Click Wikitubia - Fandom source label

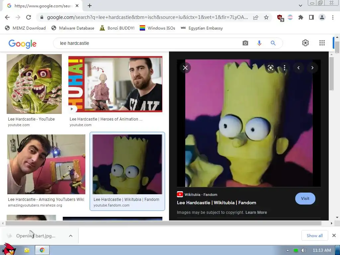(x=201, y=195)
